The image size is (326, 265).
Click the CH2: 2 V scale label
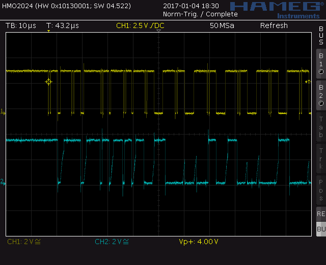tap(112, 242)
